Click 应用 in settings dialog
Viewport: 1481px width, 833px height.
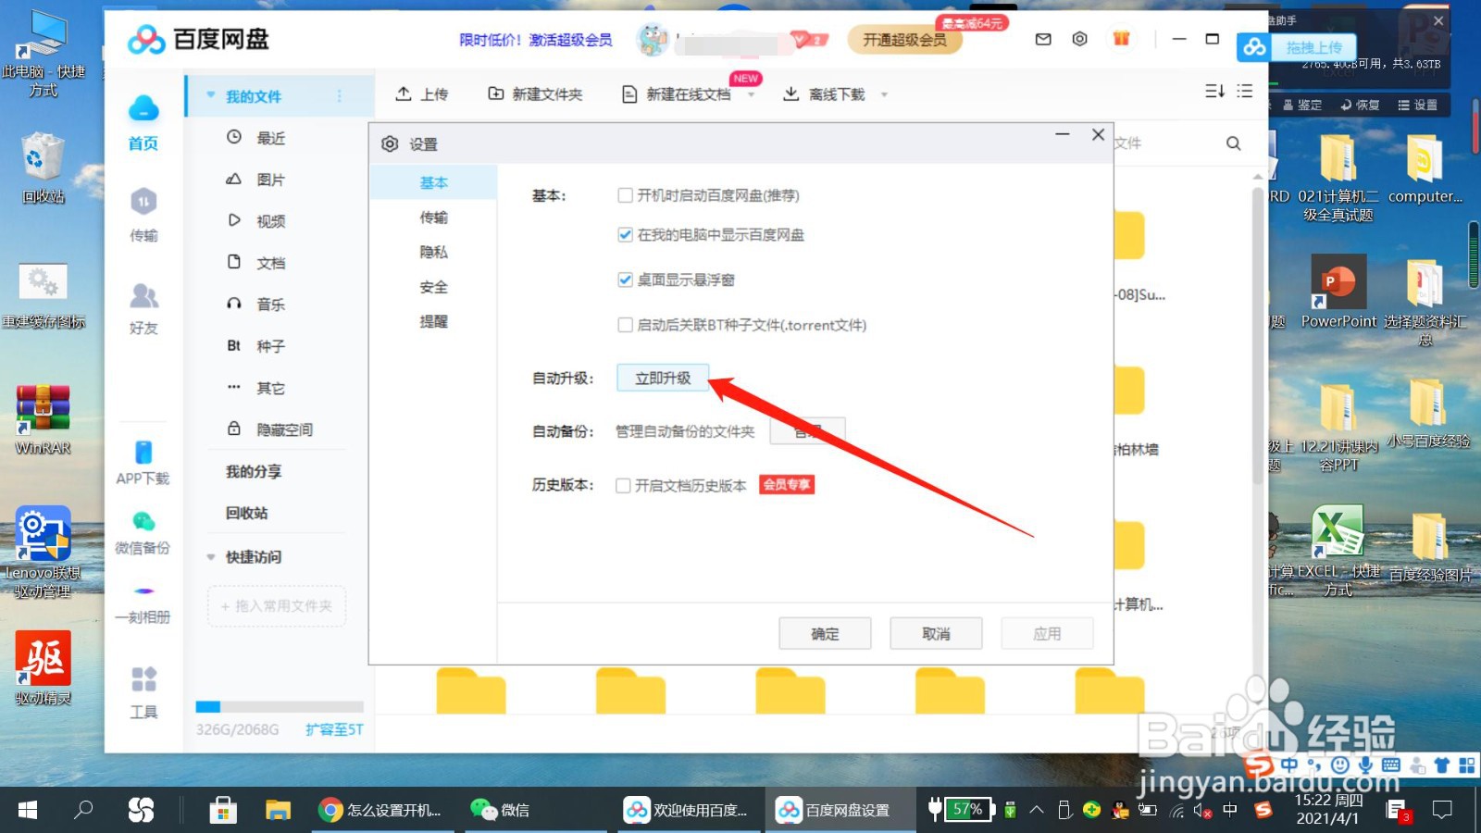point(1047,634)
